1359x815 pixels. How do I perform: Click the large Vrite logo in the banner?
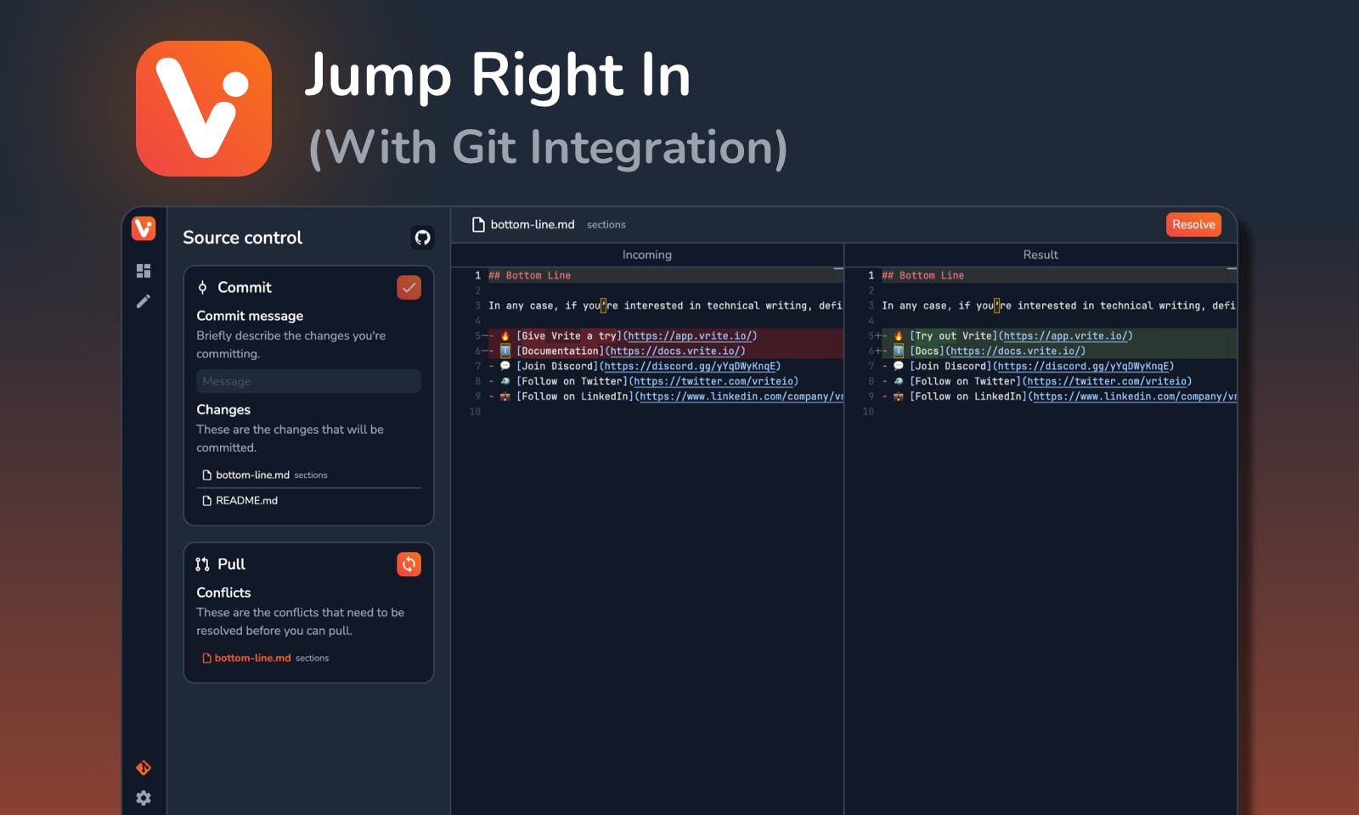[204, 109]
